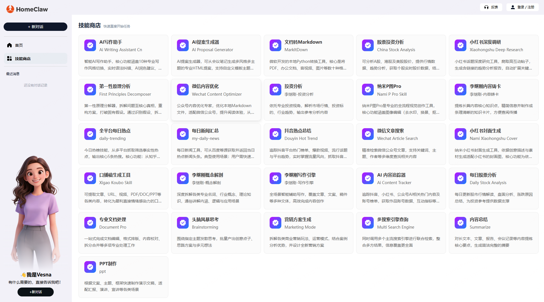The image size is (544, 302).
Task: Click the home icon beside 首页
Action: 9,45
